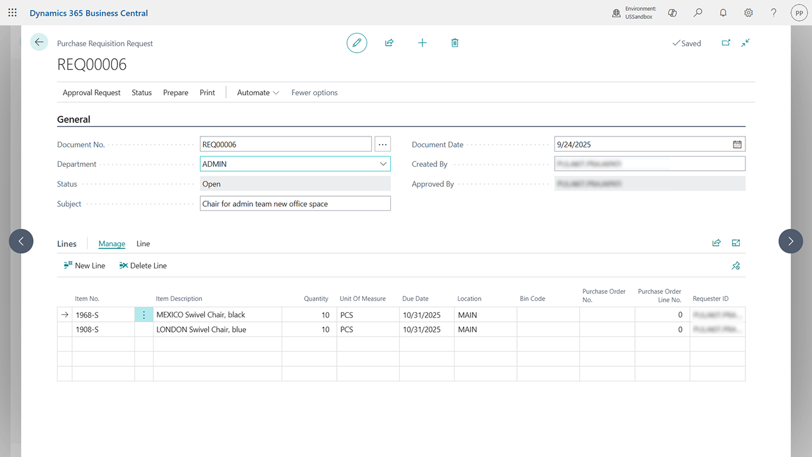
Task: Open the Approval Request menu
Action: tap(91, 93)
